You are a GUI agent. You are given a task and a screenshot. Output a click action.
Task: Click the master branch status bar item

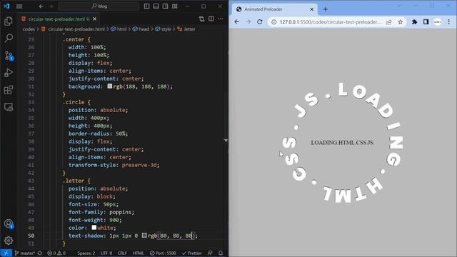(x=25, y=253)
